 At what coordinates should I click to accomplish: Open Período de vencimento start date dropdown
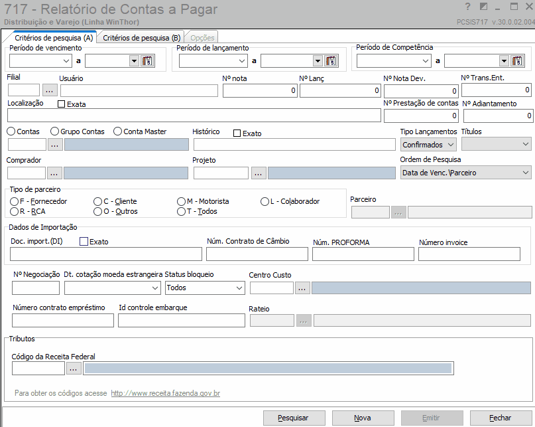66,61
